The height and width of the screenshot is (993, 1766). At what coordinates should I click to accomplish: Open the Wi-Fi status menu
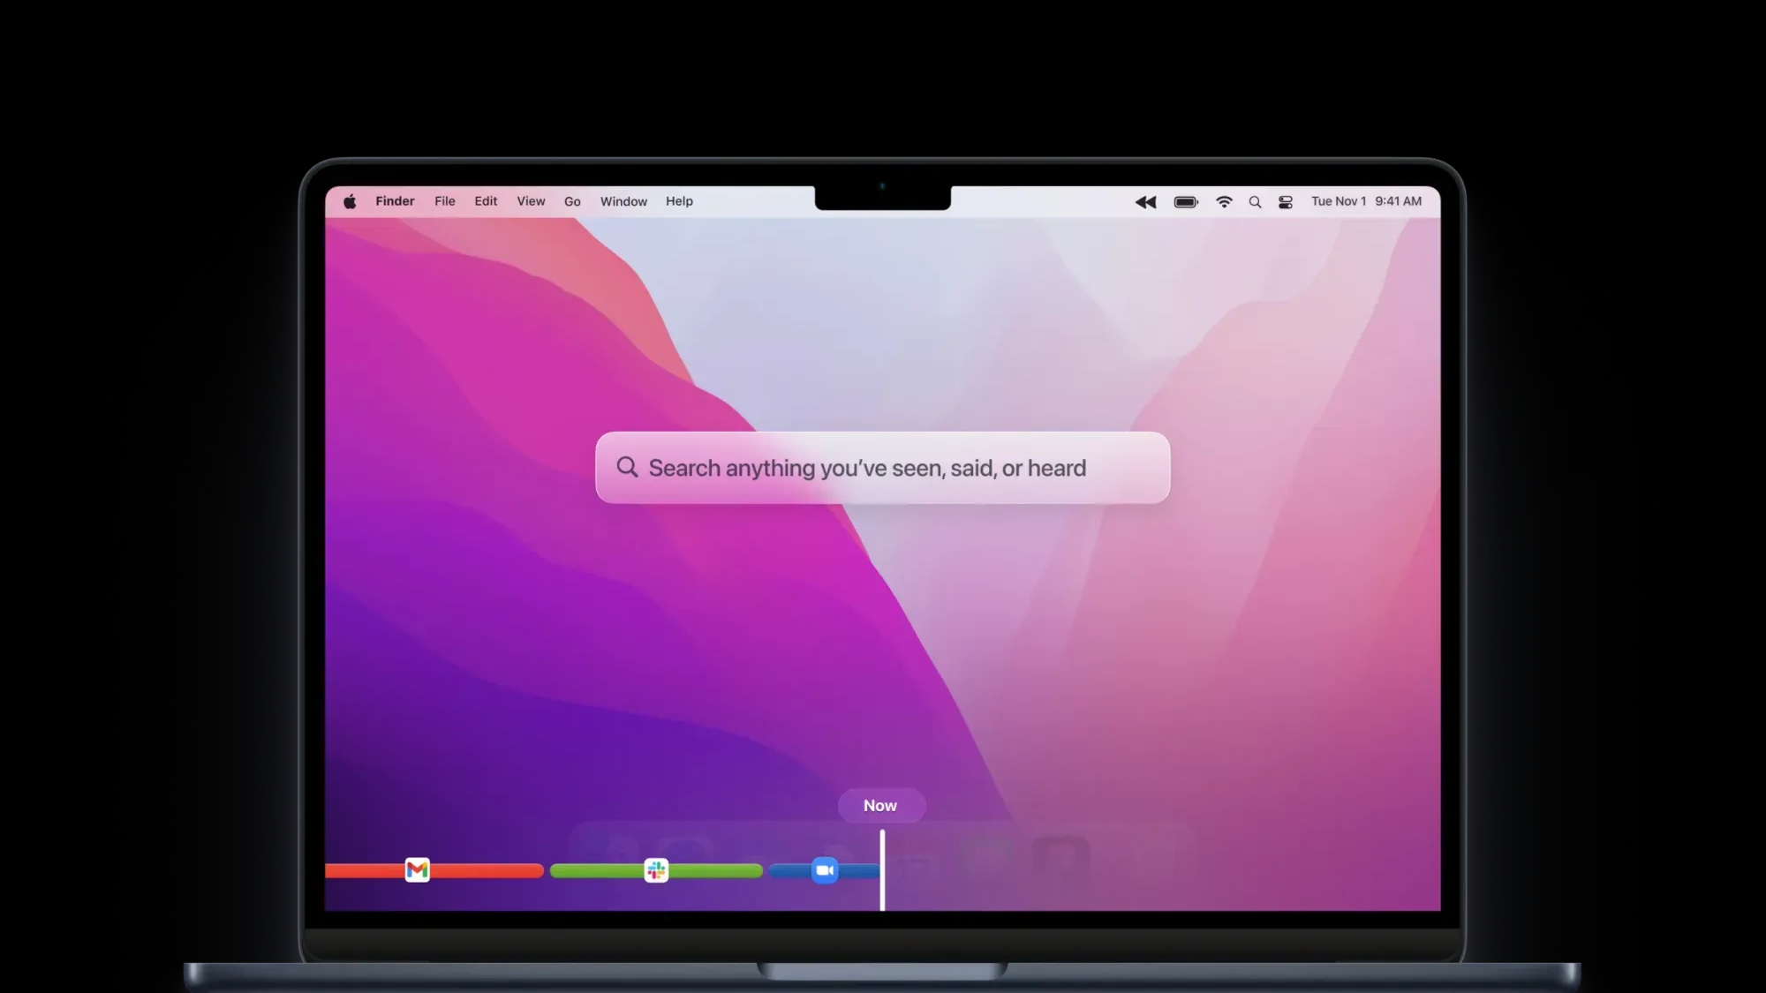click(1224, 202)
